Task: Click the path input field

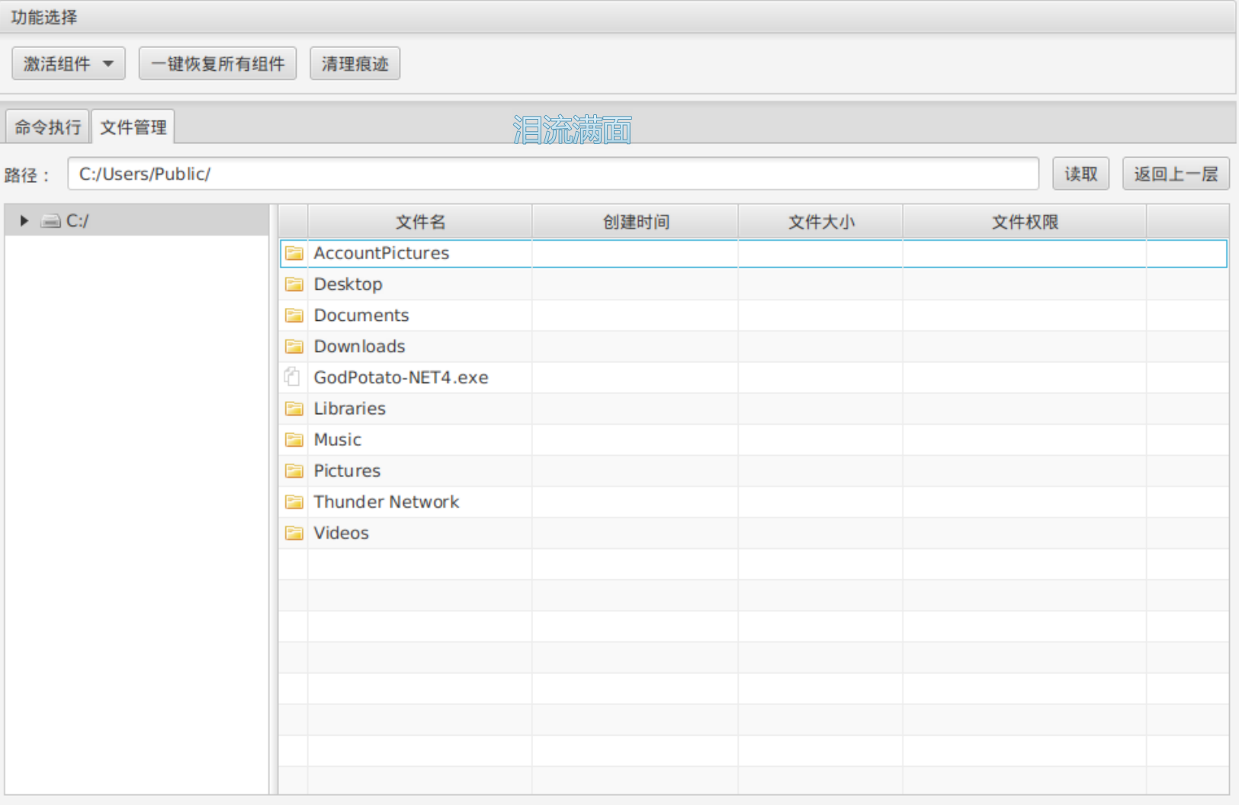Action: click(x=553, y=175)
